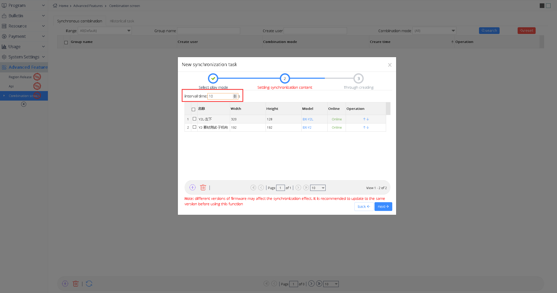Click Advanced Features breadcrumb link
Screen dimensions: 557x293
(88, 6)
